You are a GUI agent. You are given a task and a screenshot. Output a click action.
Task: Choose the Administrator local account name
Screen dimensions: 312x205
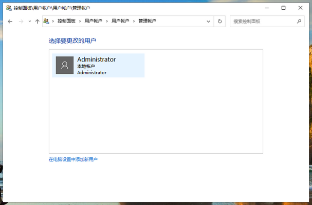coord(96,59)
